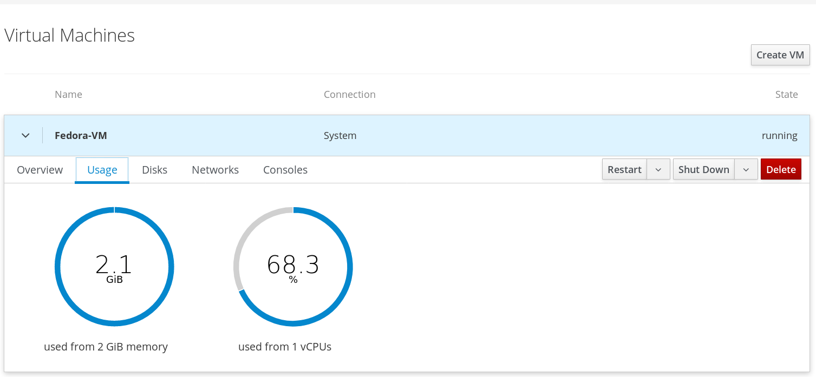Open the Disks tab
The width and height of the screenshot is (816, 377).
coord(155,170)
